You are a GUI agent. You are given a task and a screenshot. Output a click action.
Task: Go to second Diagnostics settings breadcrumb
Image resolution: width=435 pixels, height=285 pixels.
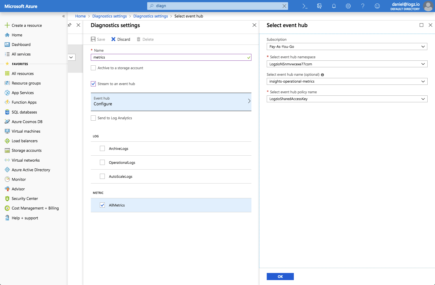150,16
